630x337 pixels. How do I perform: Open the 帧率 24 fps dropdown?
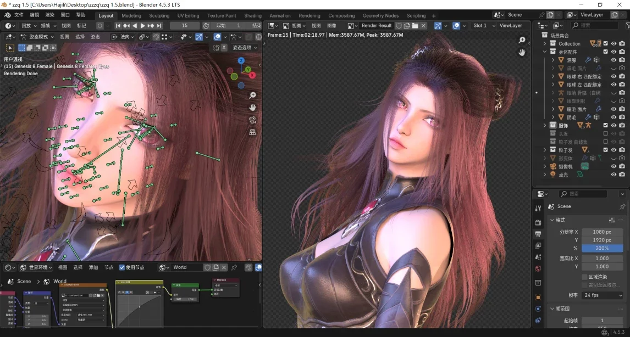click(603, 295)
